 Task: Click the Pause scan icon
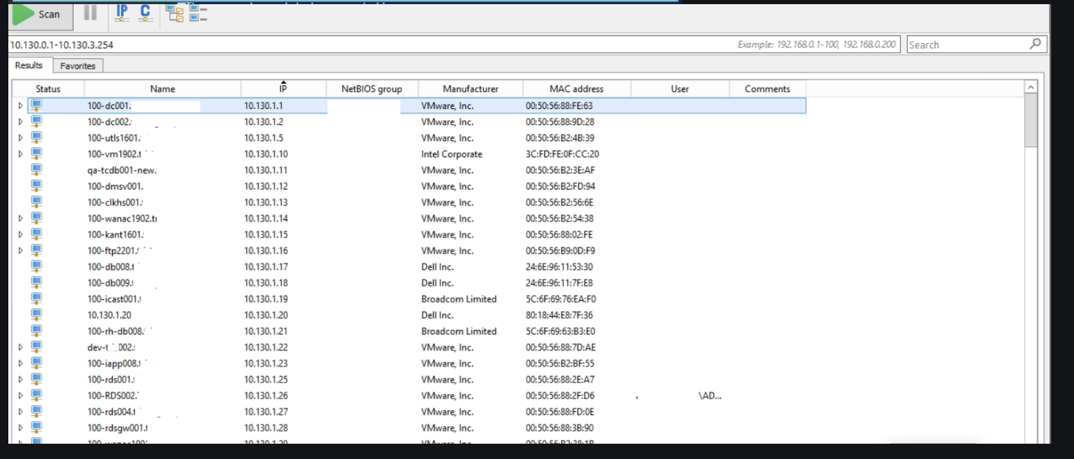click(x=90, y=13)
